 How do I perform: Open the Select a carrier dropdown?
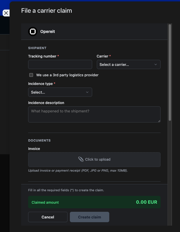coord(128,64)
